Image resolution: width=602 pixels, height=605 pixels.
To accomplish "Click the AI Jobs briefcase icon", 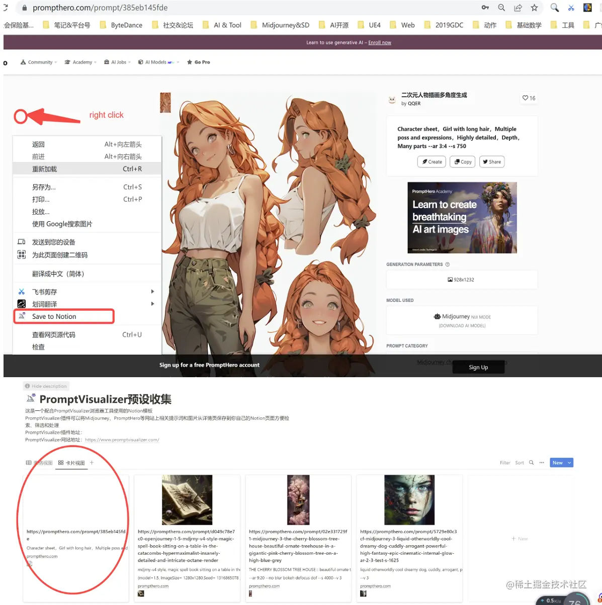I will 106,62.
